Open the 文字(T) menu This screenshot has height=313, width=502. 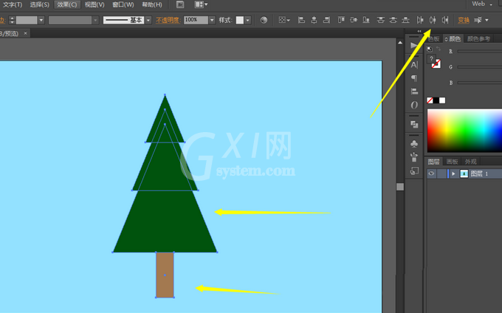click(13, 5)
